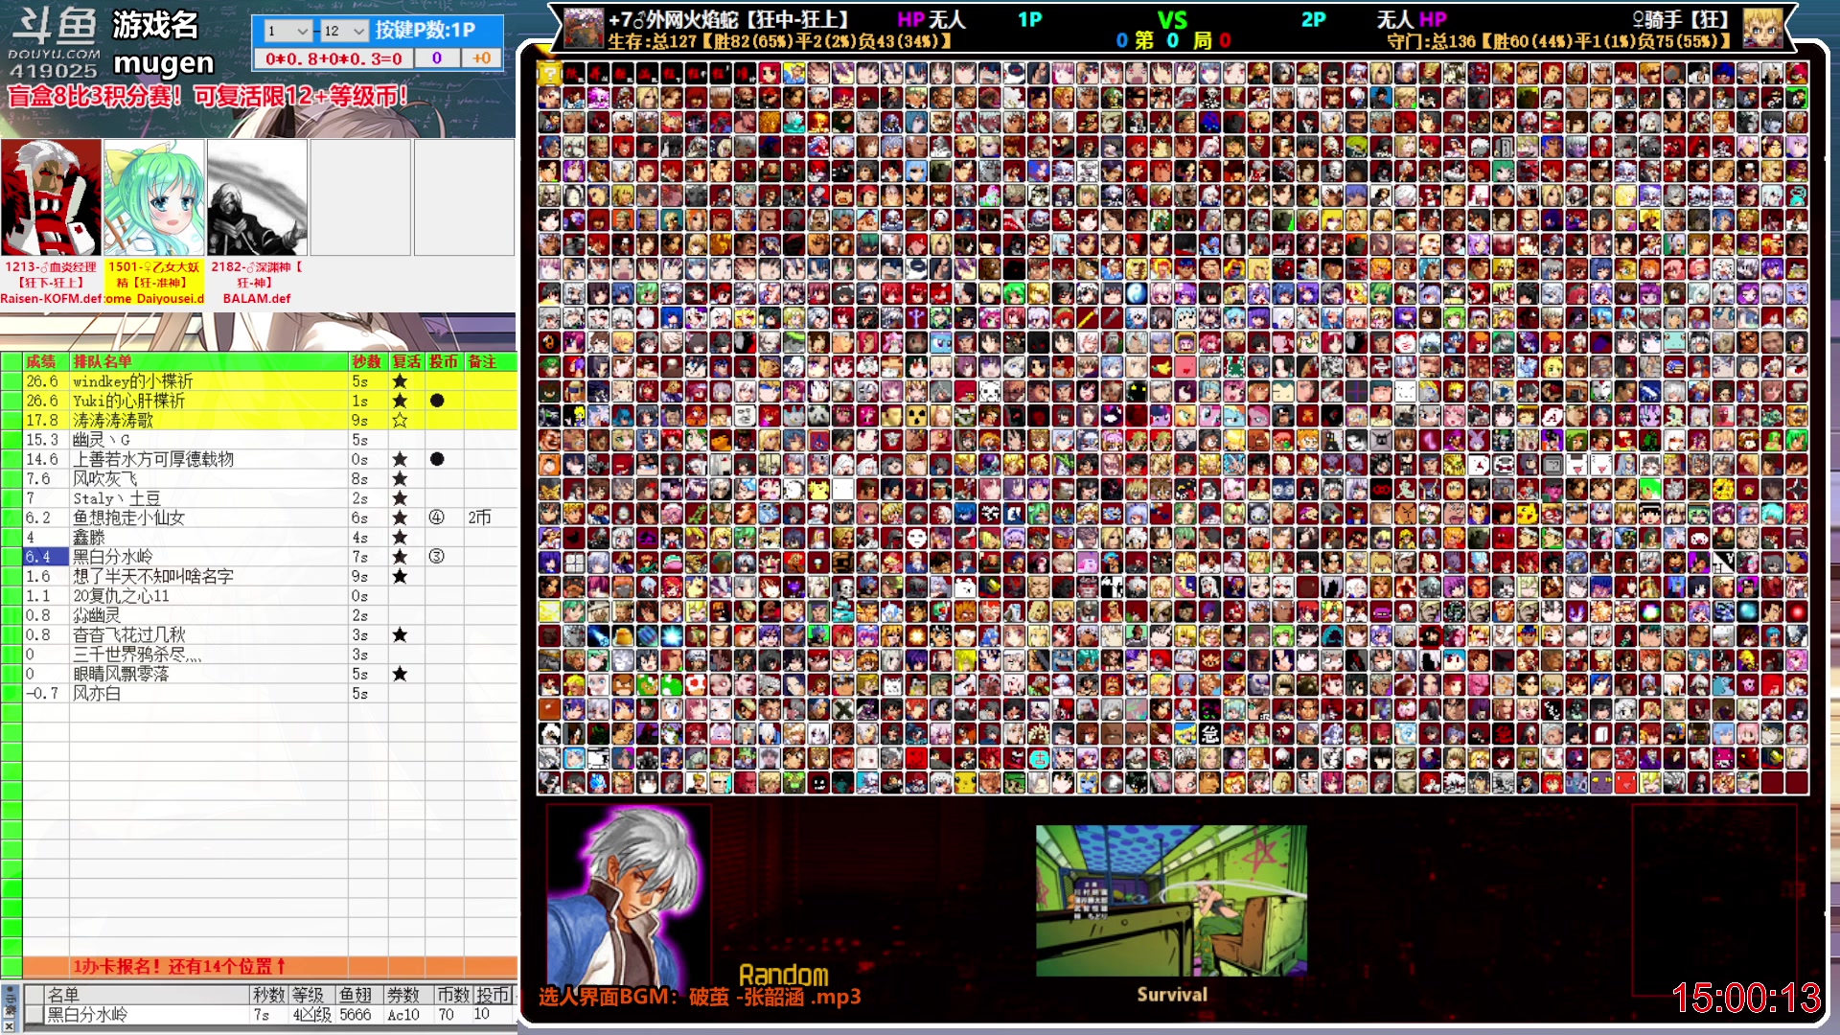
Task: Click the score formula field 0*0.8+0*0.3=0
Action: (x=333, y=58)
